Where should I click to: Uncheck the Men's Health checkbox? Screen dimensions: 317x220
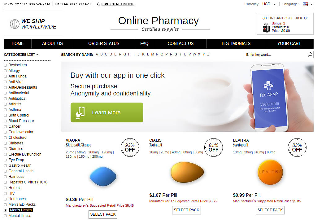6,210
